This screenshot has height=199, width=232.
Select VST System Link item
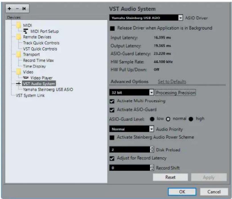[x=30, y=96]
